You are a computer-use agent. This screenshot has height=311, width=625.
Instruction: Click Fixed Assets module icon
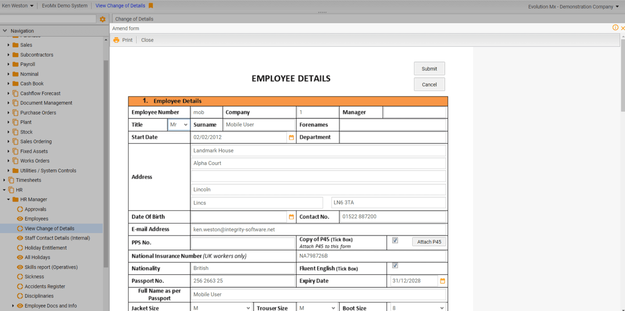point(16,151)
